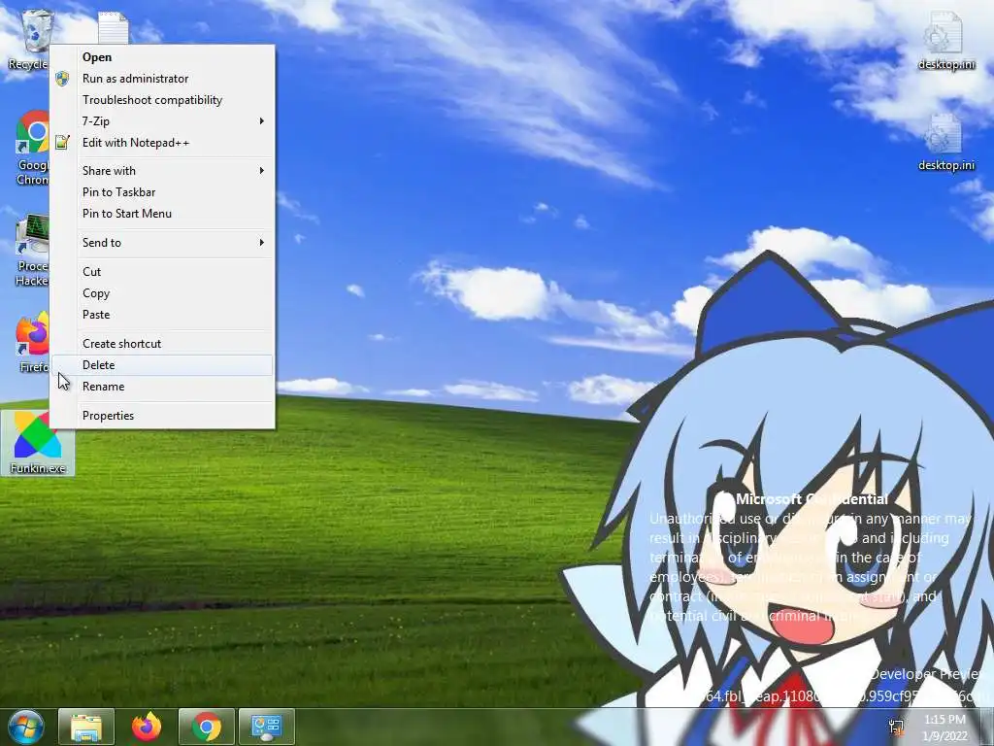Expand the 7-Zip submenu
Screen dimensions: 994x746
[162, 121]
